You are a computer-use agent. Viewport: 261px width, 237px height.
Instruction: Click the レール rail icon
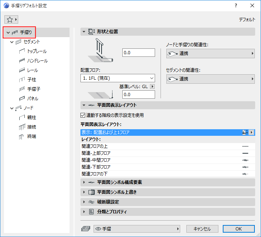pyautogui.click(x=22, y=70)
